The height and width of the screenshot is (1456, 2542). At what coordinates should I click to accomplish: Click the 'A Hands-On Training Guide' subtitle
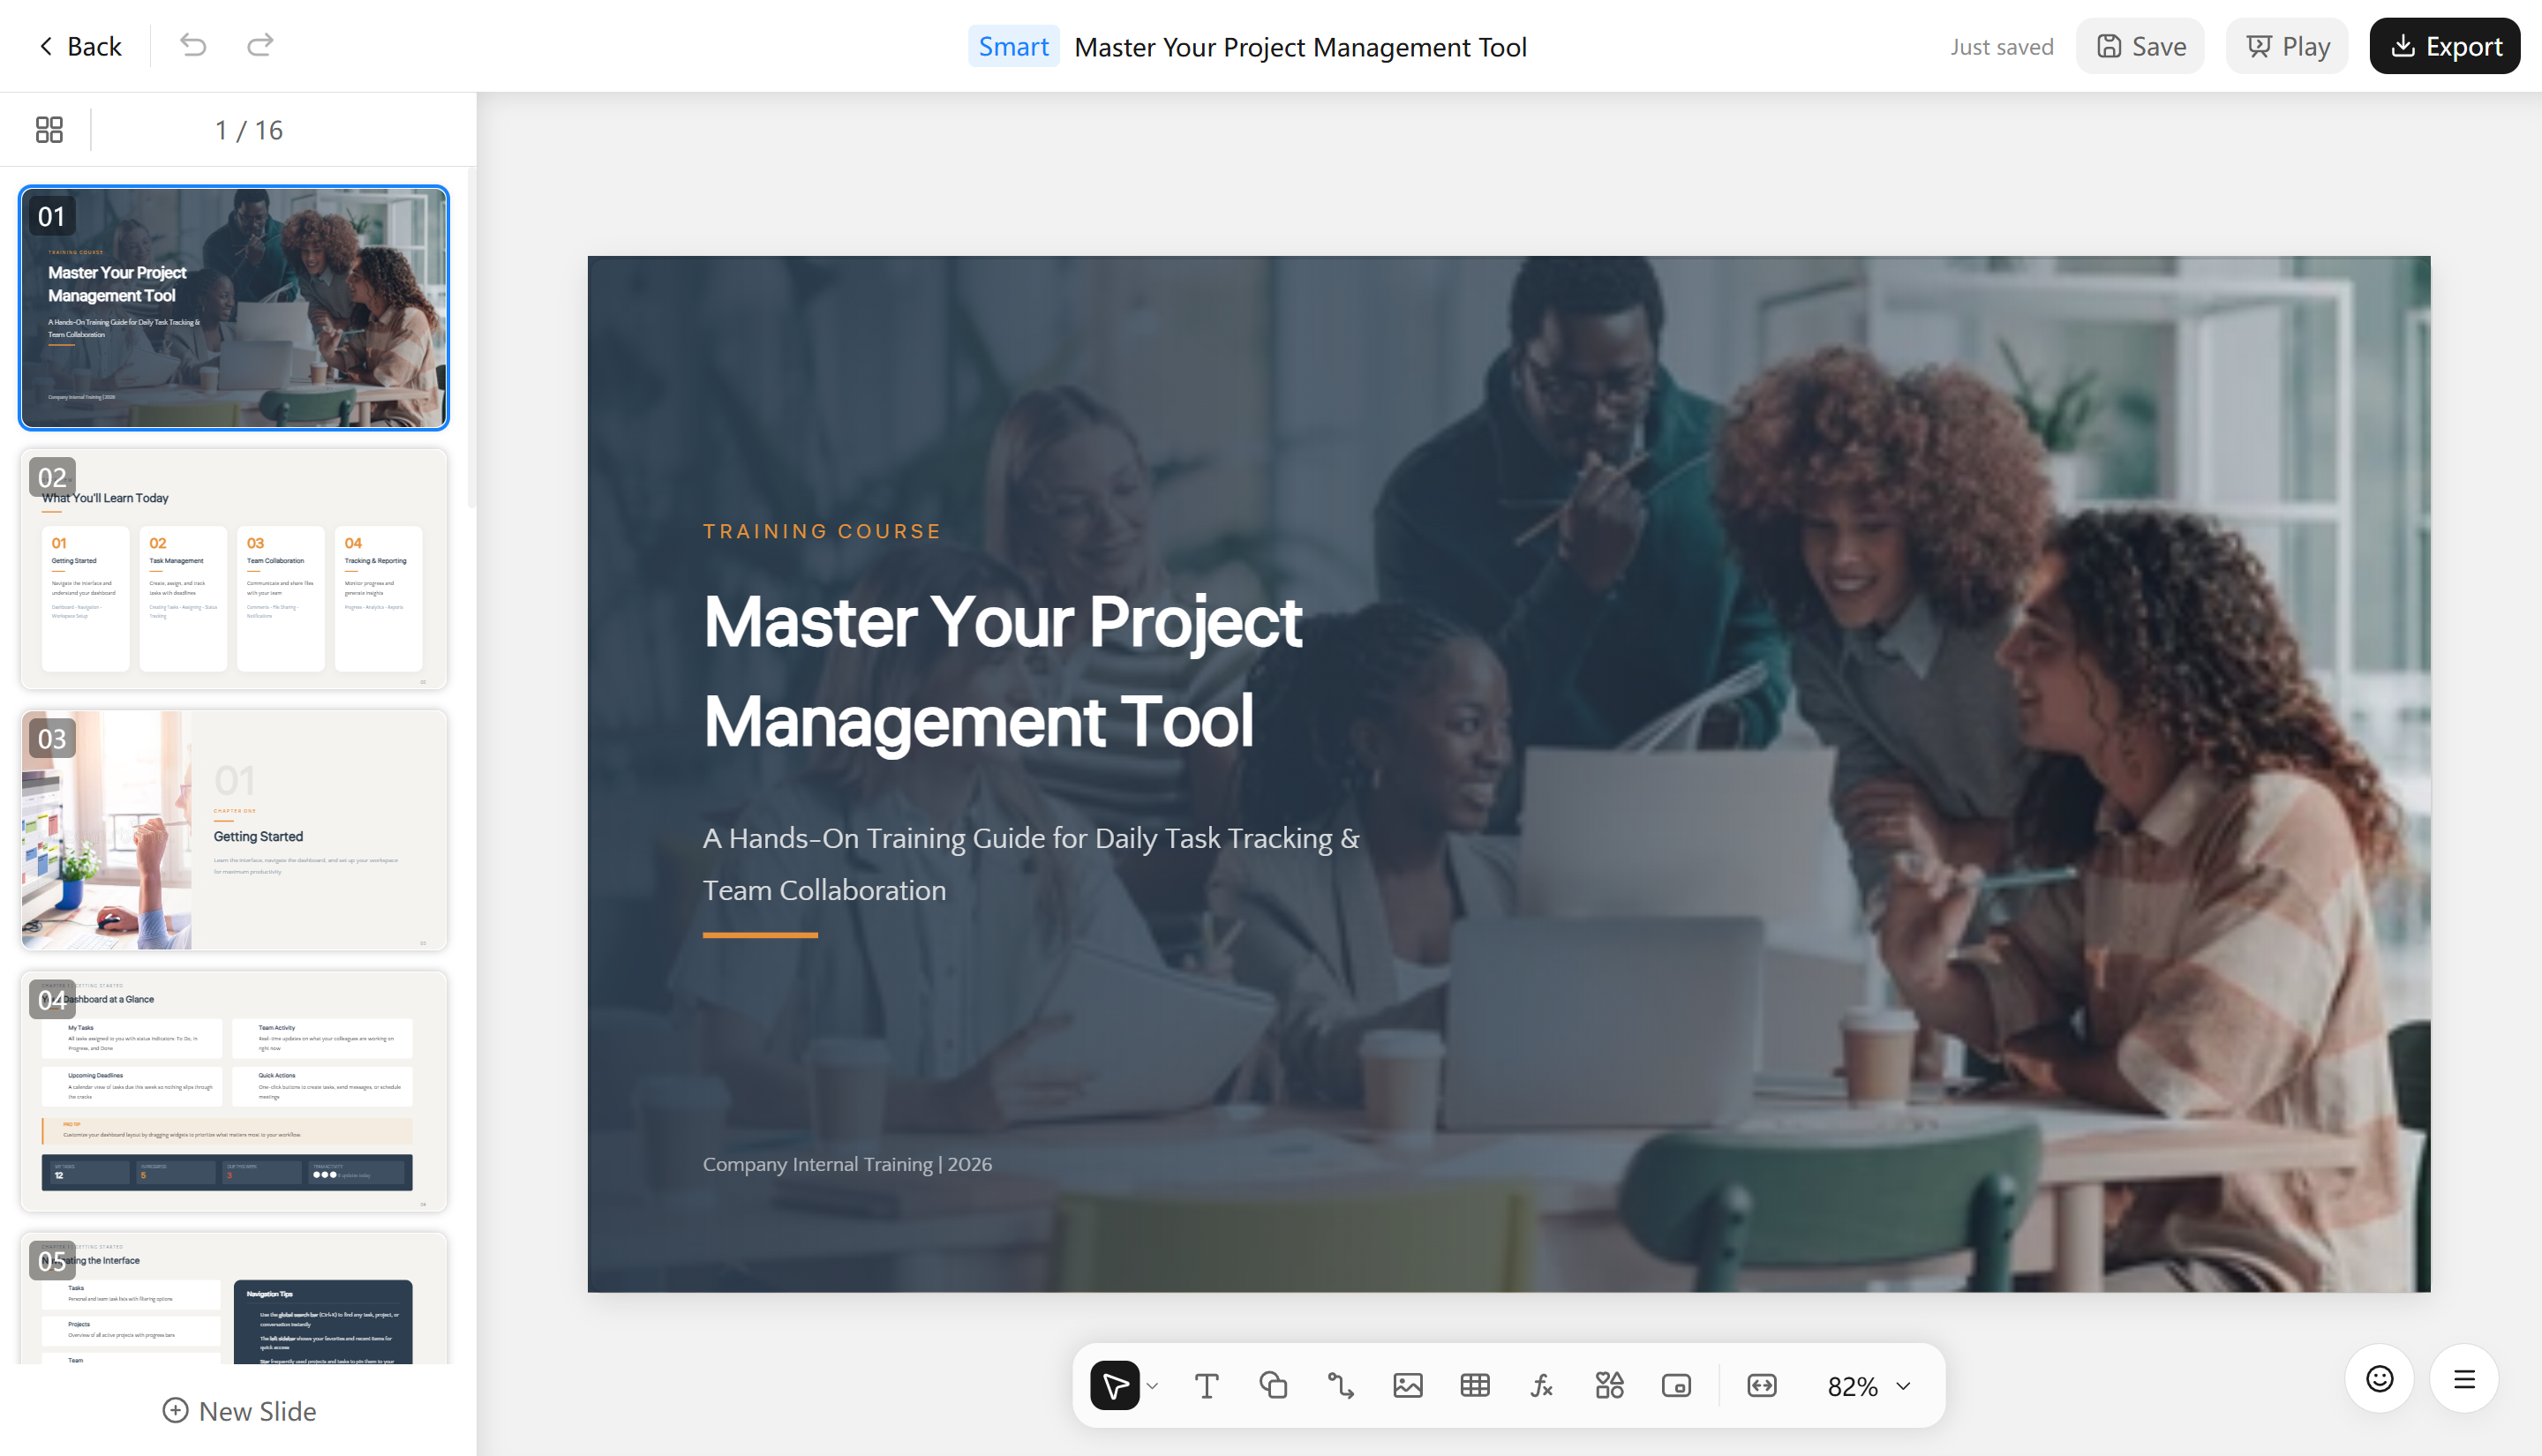click(1031, 864)
